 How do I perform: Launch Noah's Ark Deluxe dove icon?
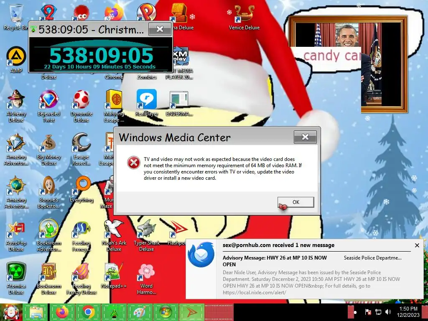tap(114, 236)
